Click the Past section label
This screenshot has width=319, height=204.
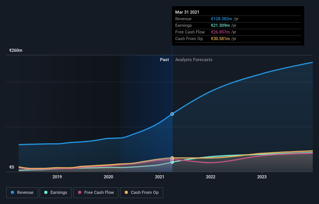[x=164, y=60]
